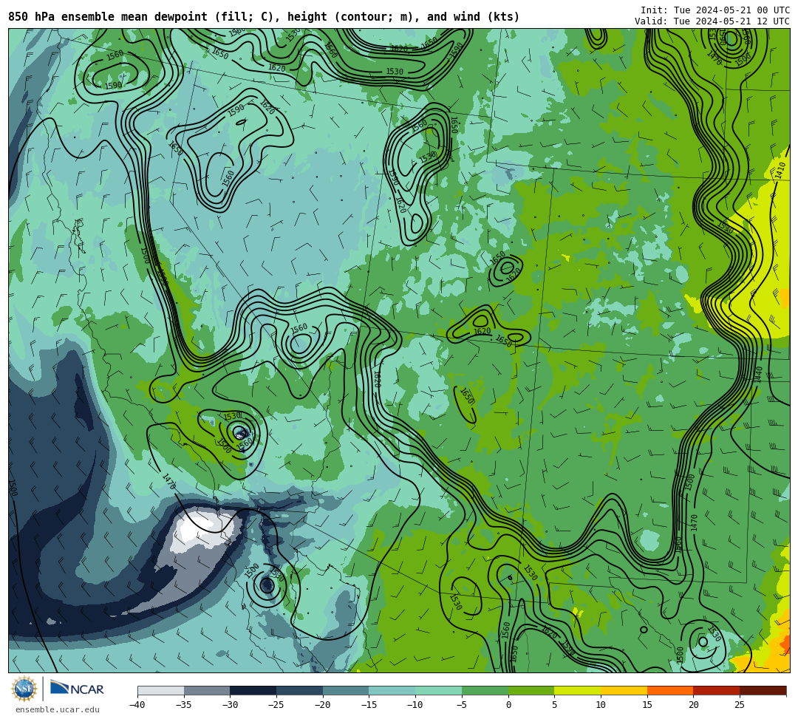Click the 'Init: Tue 2024-05-21 00 UTC' text

coord(715,10)
